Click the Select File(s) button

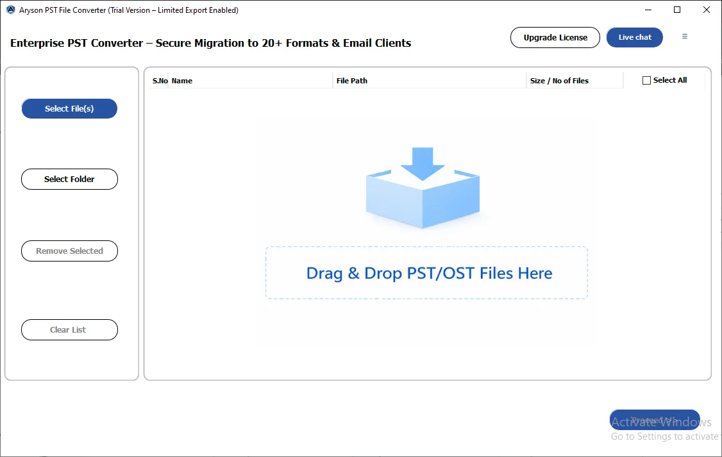[x=69, y=108]
